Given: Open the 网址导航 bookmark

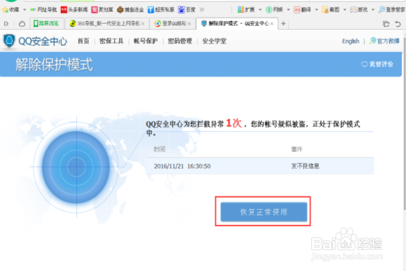Looking at the screenshot, I should 43,10.
